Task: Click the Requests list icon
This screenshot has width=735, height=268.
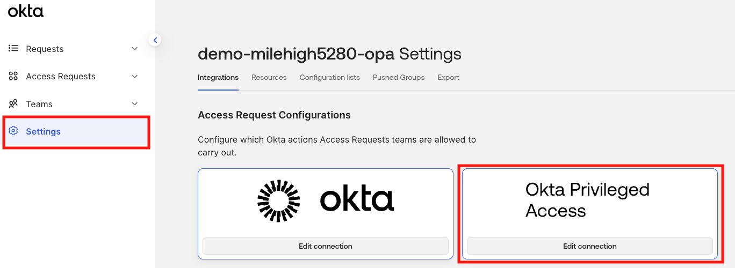Action: tap(13, 49)
